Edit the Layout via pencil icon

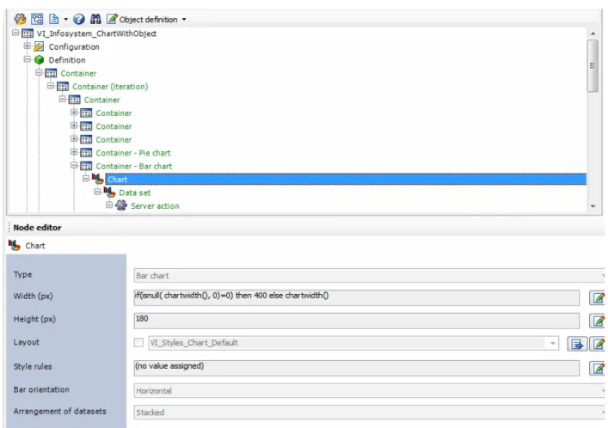coord(597,344)
